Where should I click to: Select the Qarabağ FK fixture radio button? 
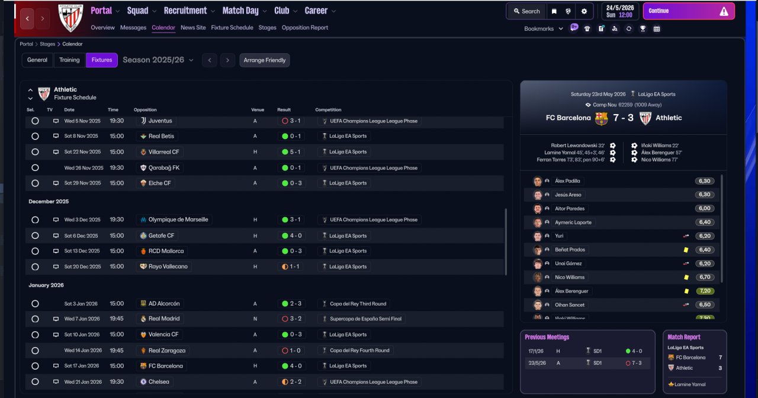tap(35, 168)
